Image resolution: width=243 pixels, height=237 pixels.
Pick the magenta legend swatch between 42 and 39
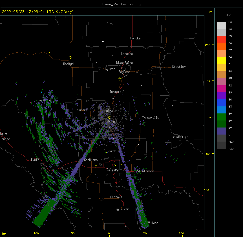pyautogui.click(x=222, y=89)
